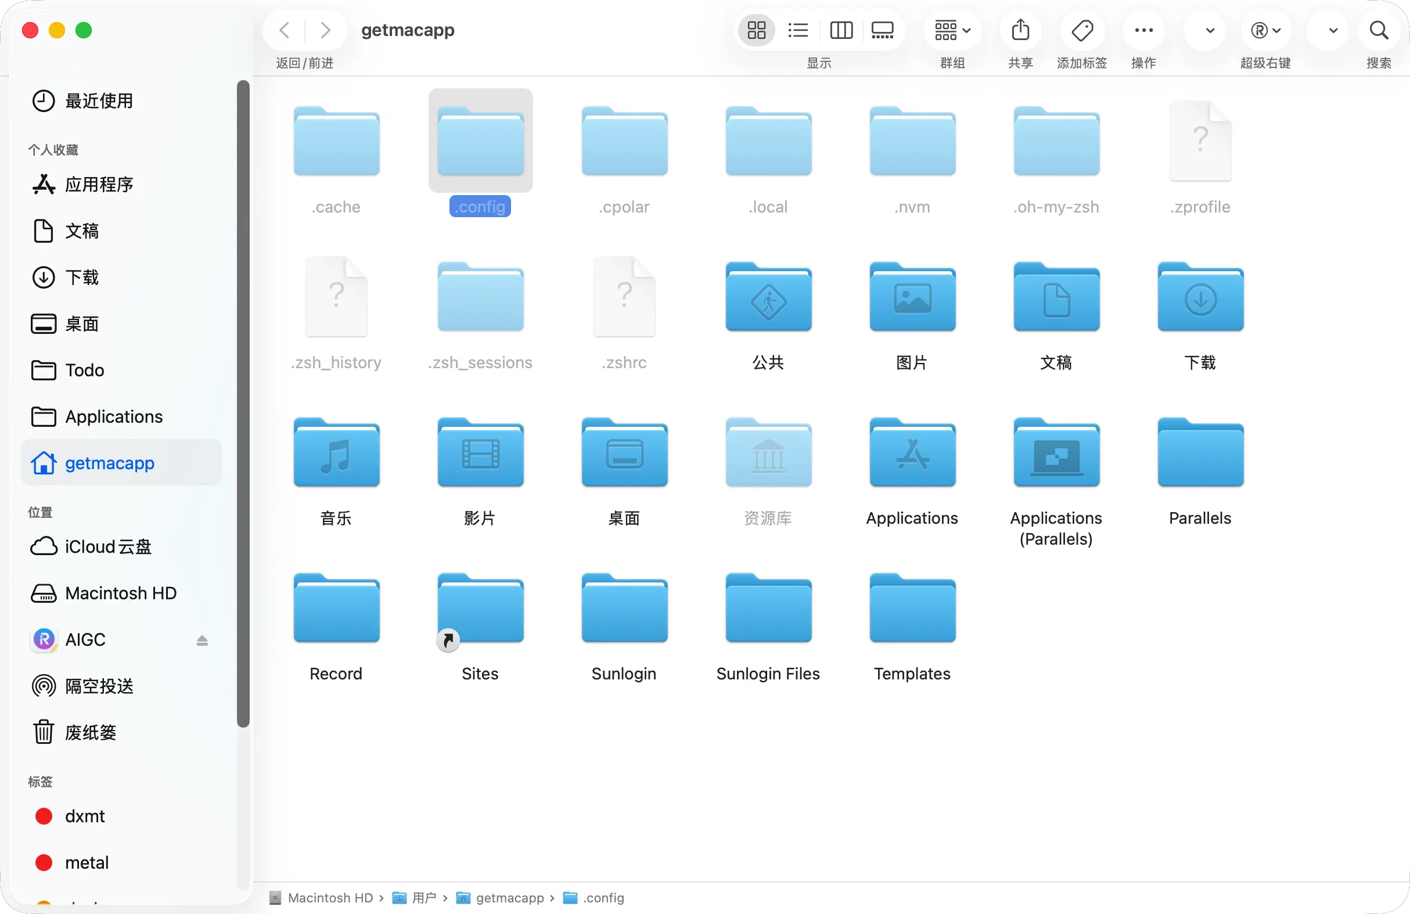
Task: Select Macintosh HD in sidebar
Action: pyautogui.click(x=120, y=593)
